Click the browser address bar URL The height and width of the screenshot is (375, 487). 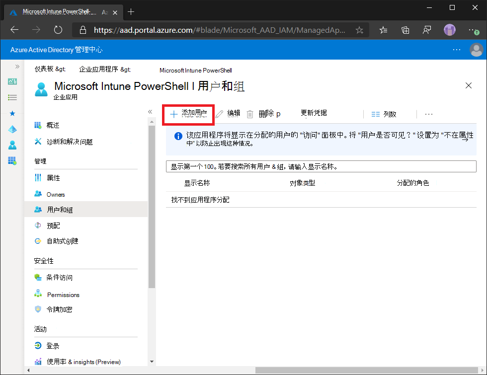tap(219, 30)
